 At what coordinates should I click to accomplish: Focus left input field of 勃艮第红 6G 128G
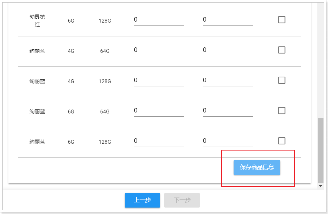(x=159, y=20)
